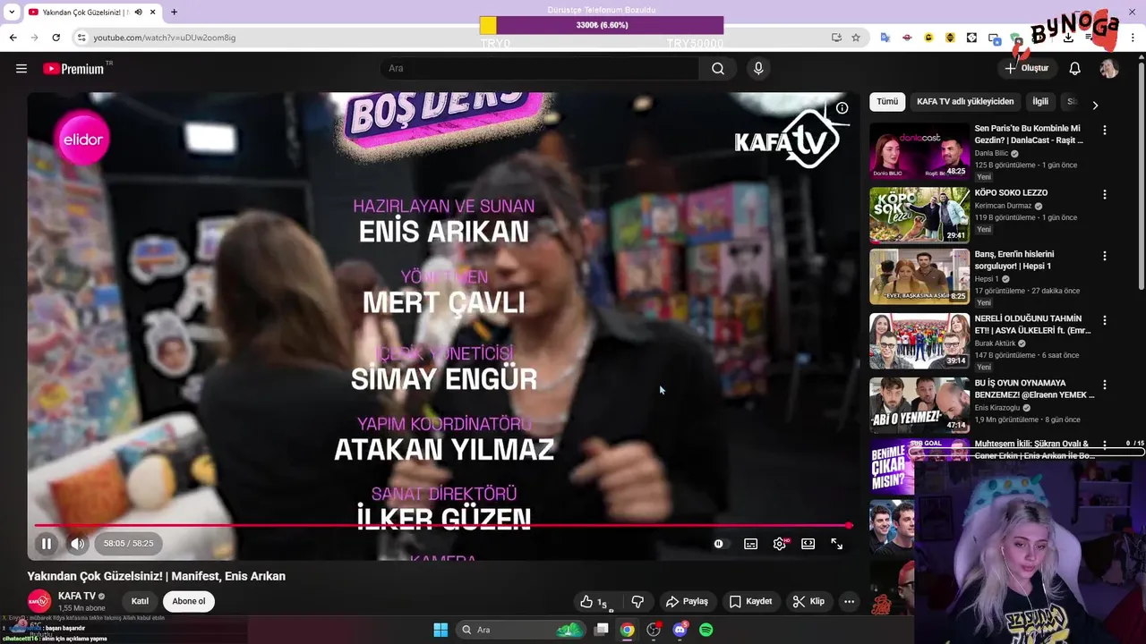Show video info card icon

point(842,108)
